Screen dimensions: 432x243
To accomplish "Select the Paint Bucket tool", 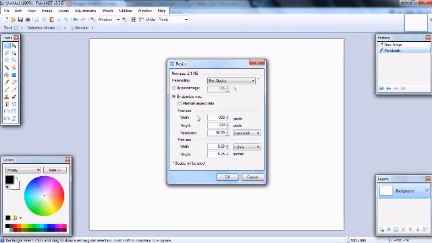I will point(7,75).
